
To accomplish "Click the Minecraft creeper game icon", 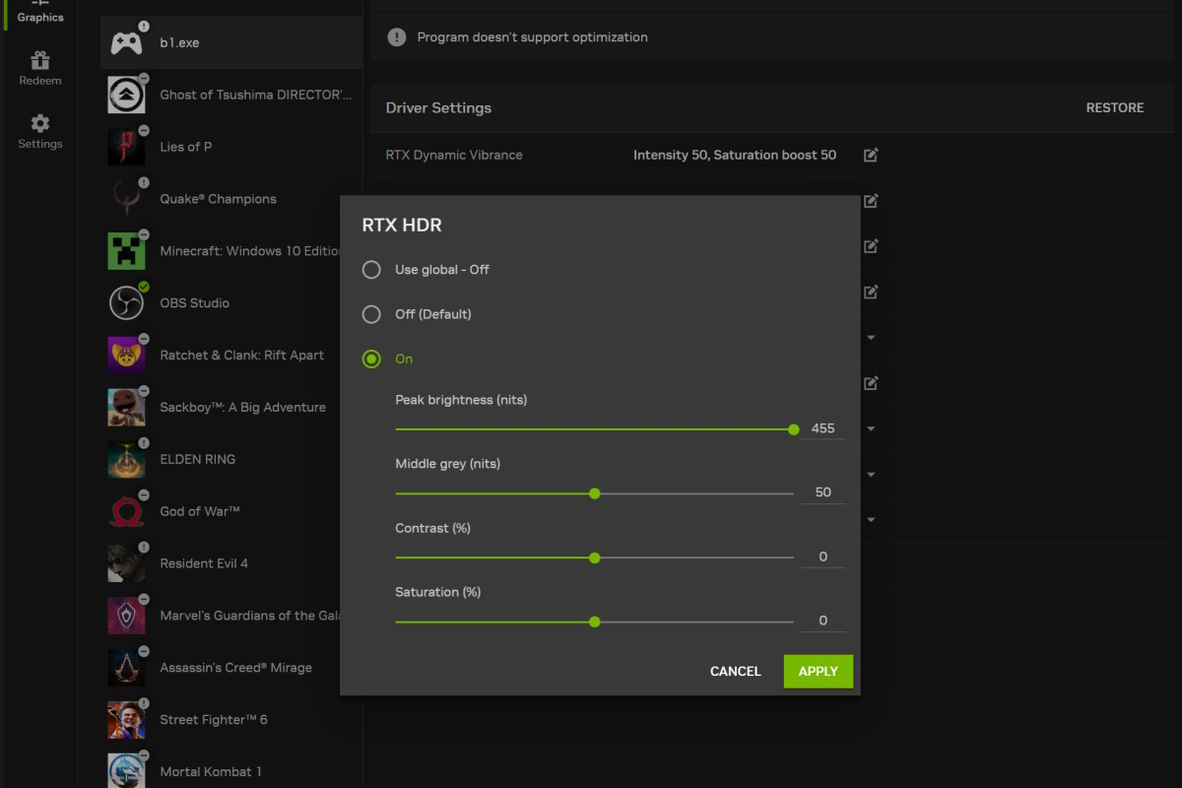I will point(126,251).
